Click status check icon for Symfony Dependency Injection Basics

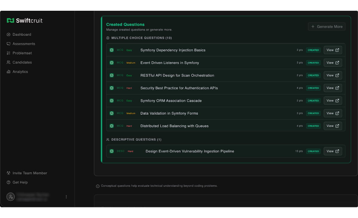112,50
